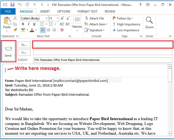The height and width of the screenshot is (139, 174).
Task: Toggle Underline formatting
Action: tap(34, 24)
